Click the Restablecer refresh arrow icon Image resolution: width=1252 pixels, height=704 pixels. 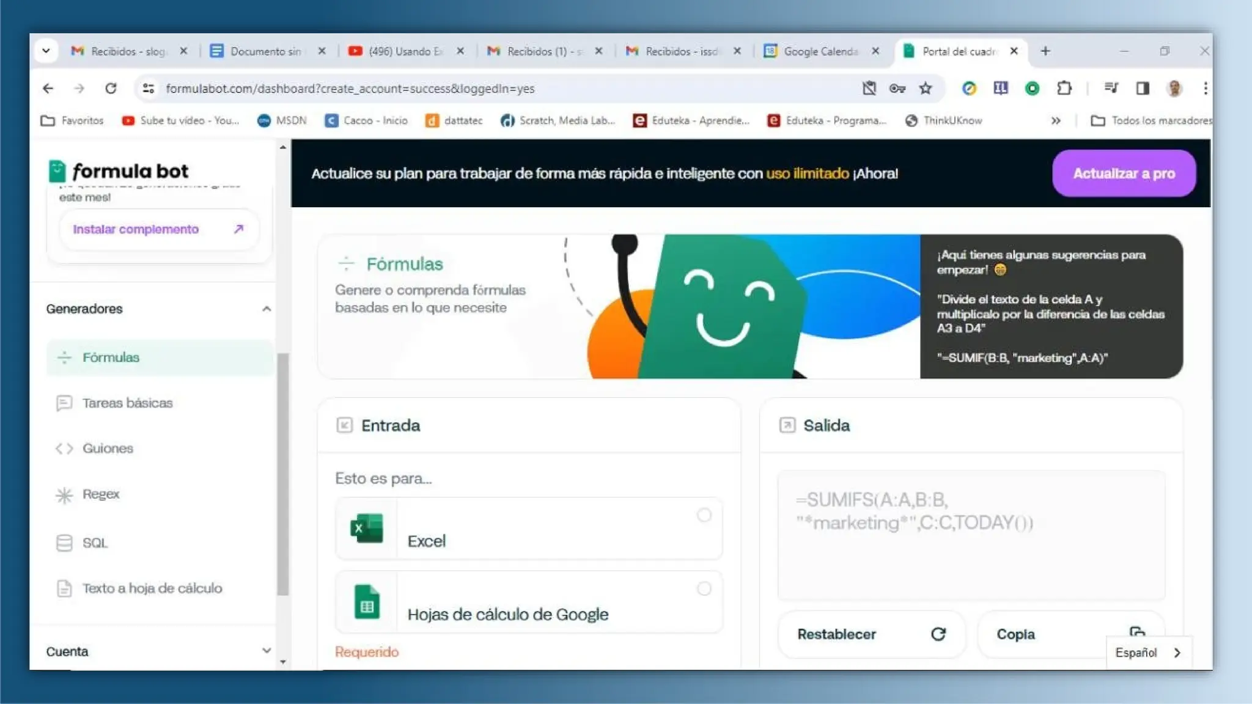click(938, 634)
